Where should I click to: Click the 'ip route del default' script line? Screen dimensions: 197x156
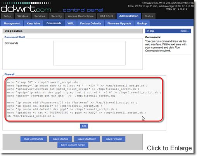[54, 106]
